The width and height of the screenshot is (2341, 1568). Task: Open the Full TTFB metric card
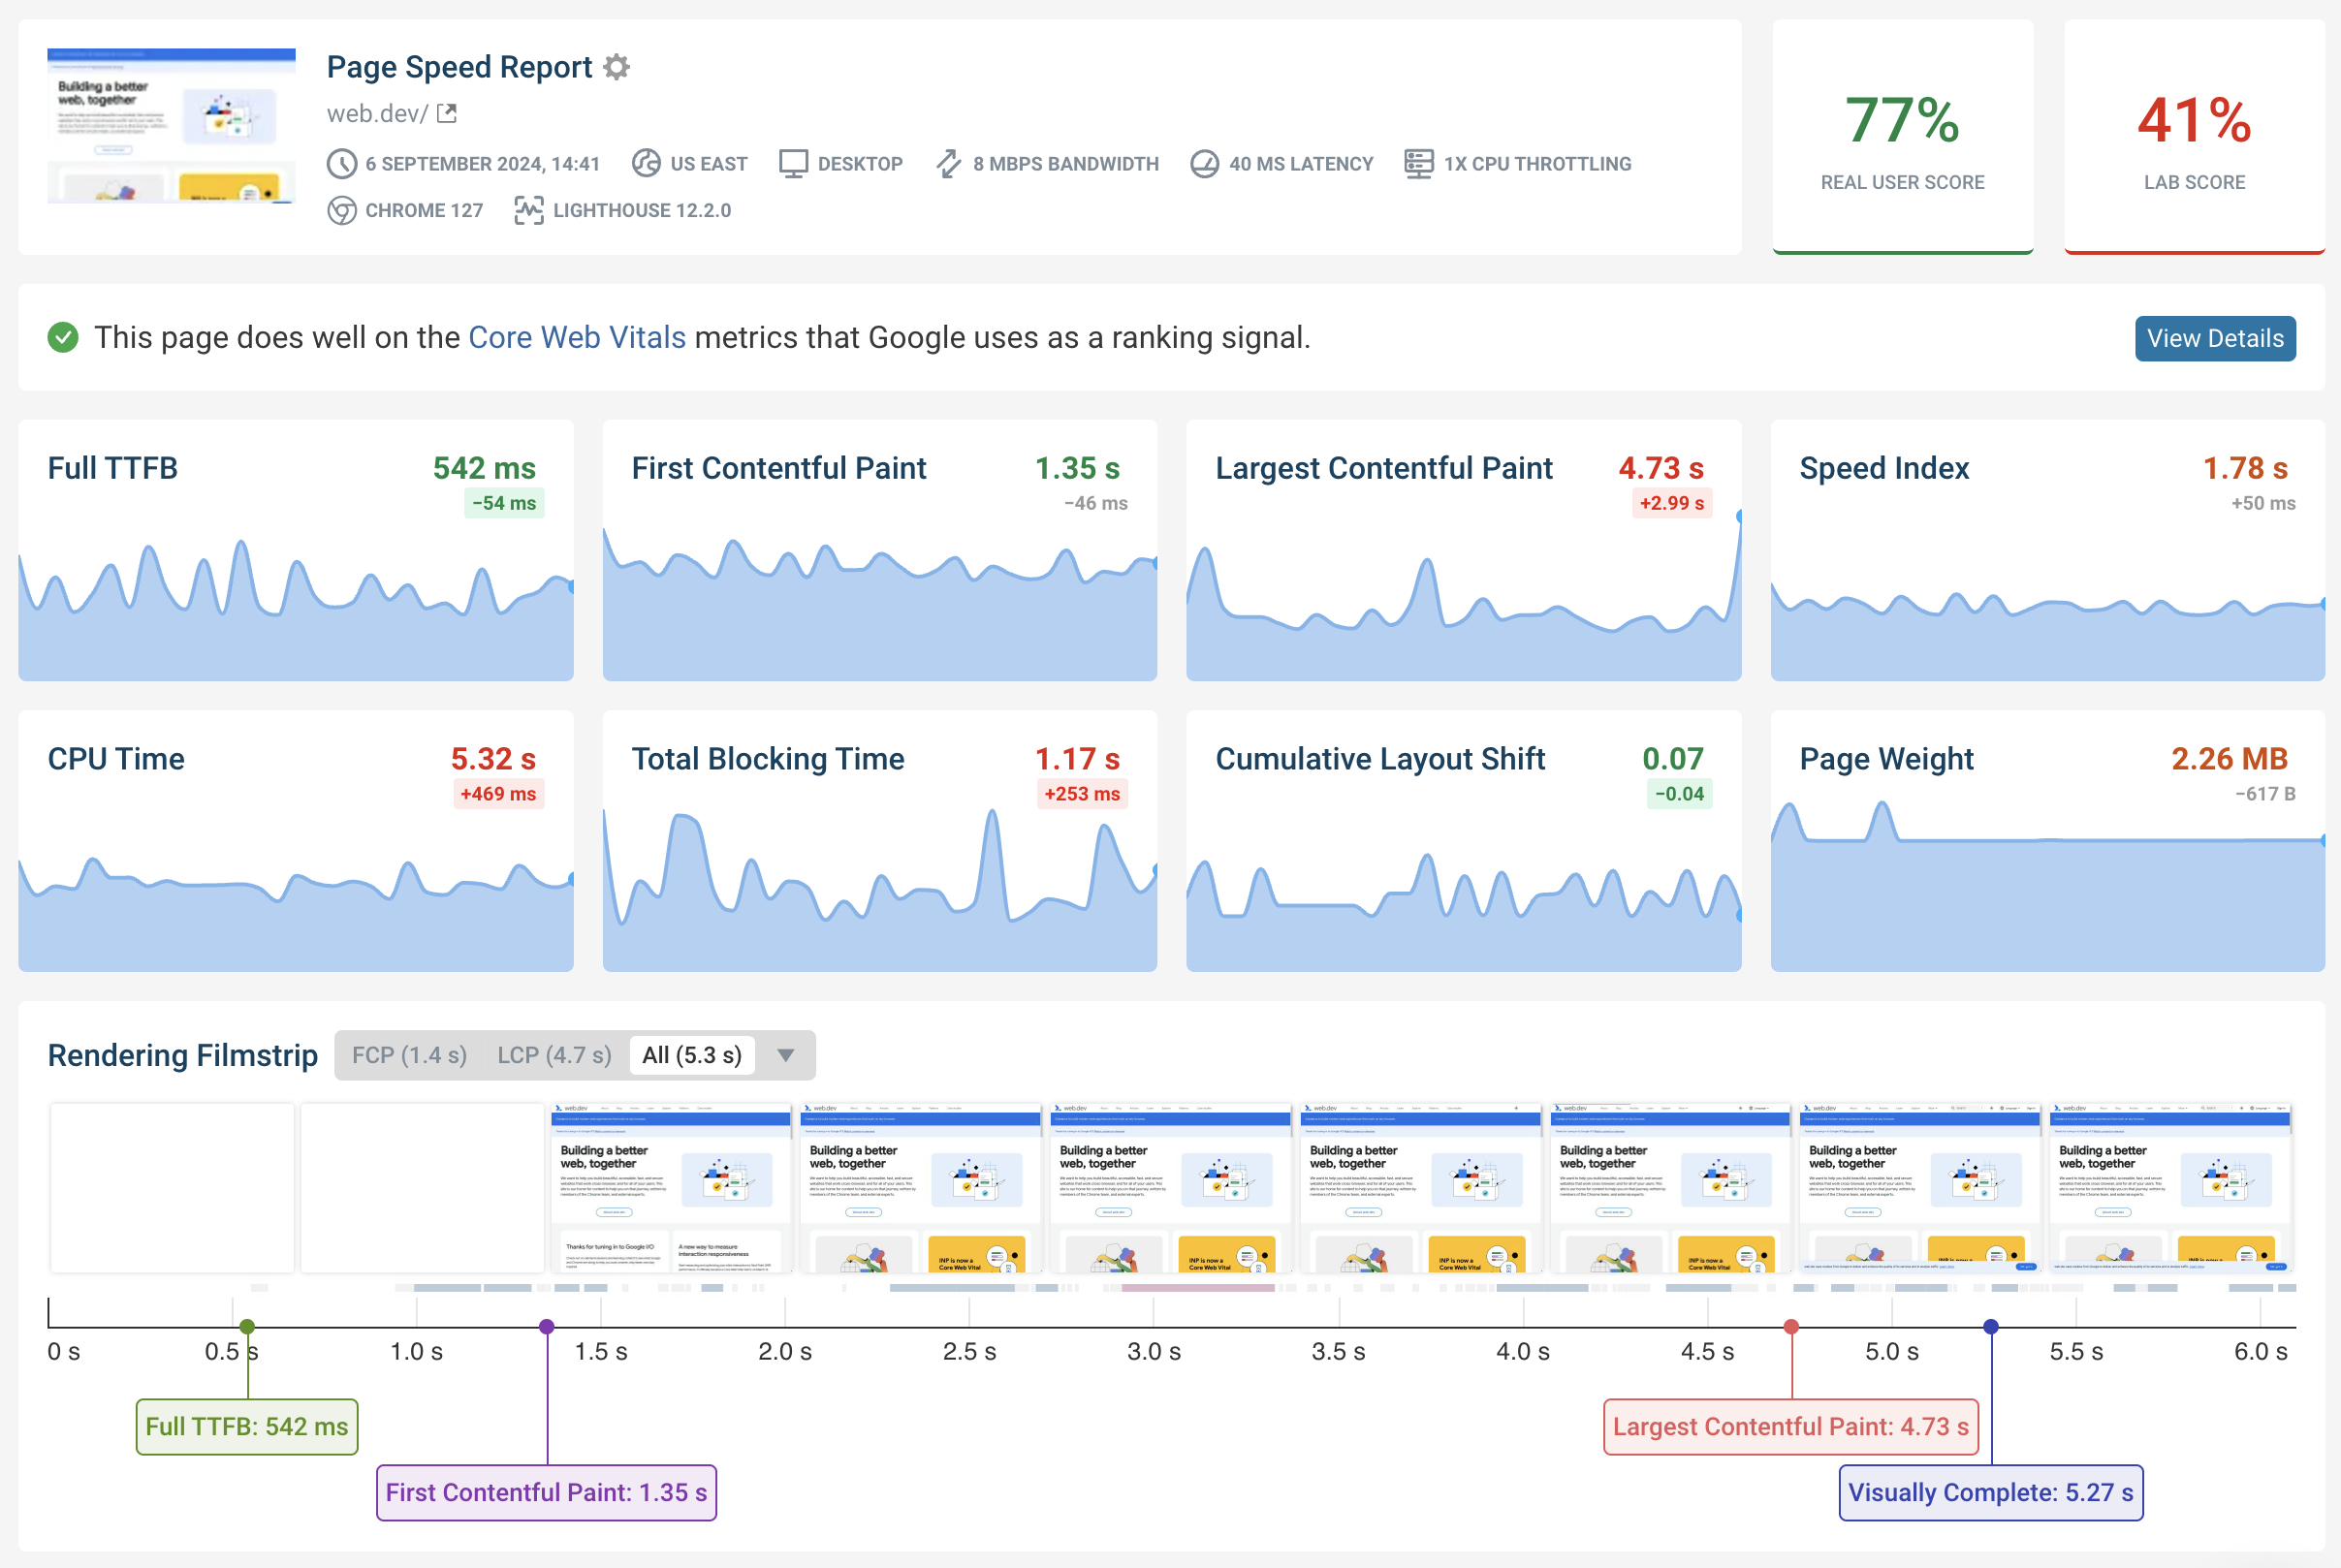(296, 550)
